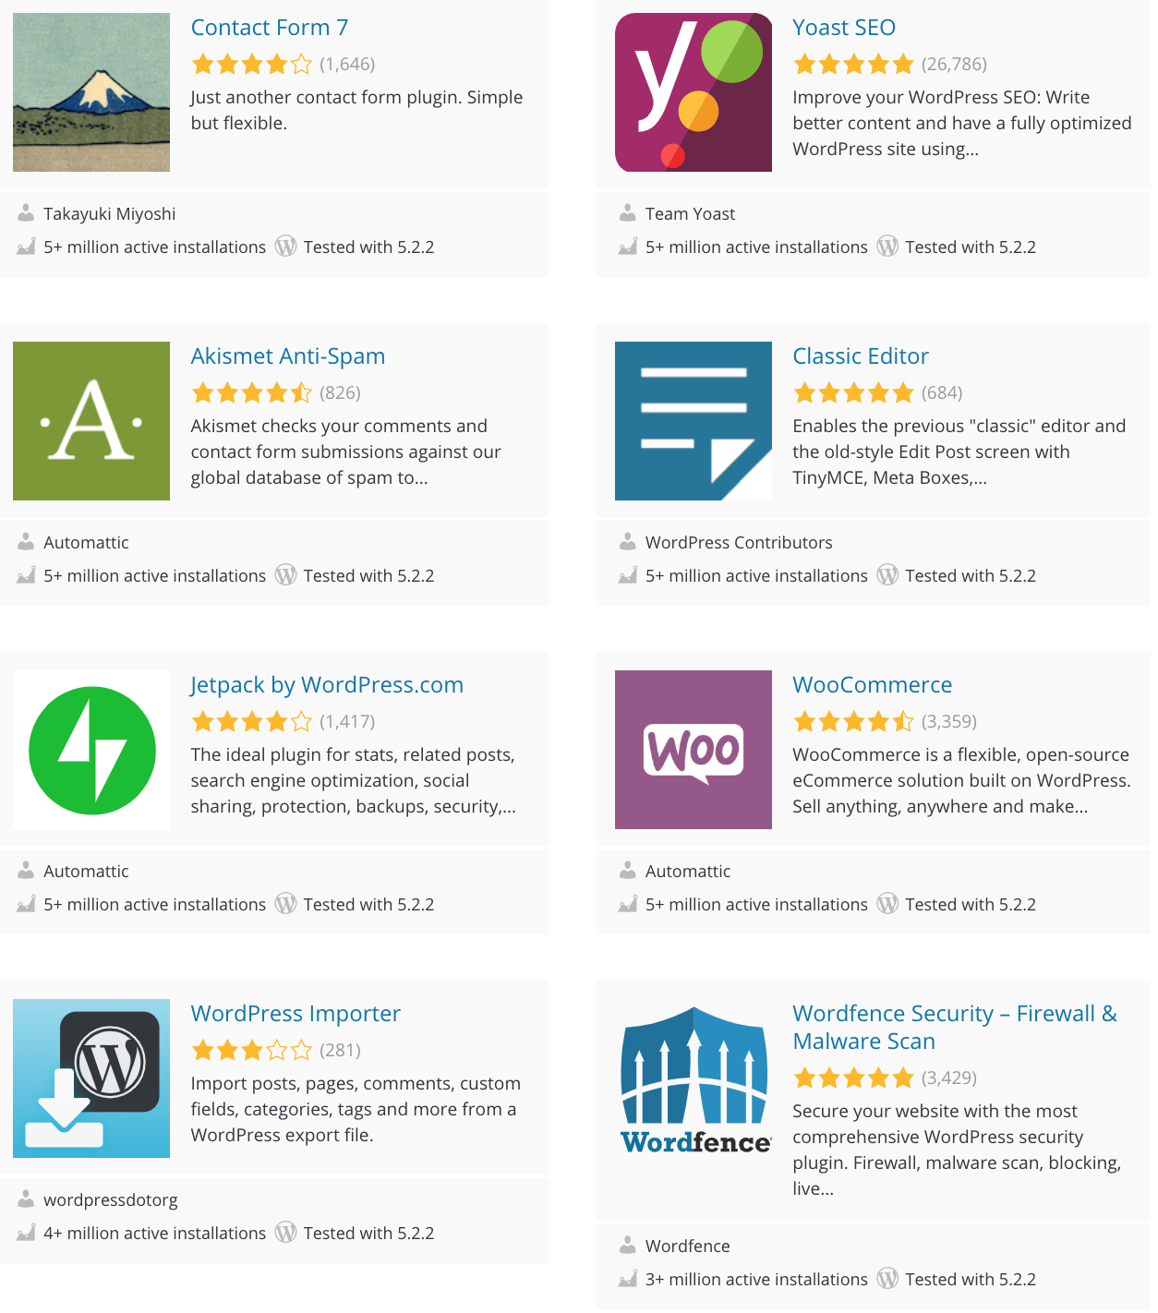Click the WooCommerce purple logo
Screen dimensions: 1158x1313
pos(693,749)
